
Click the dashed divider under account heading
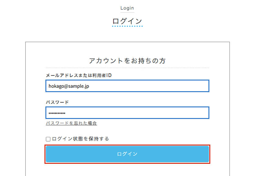127,68
